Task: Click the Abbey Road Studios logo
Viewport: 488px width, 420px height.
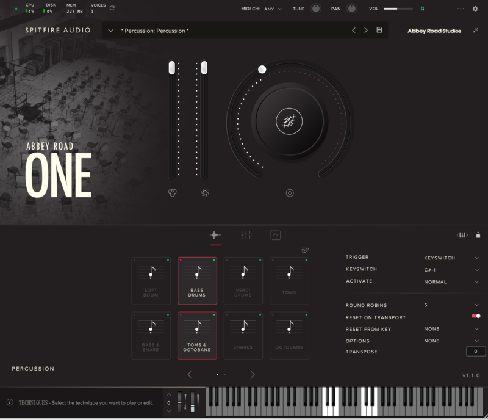Action: click(434, 31)
